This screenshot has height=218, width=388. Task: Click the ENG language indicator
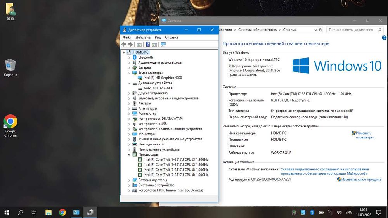[x=349, y=212]
